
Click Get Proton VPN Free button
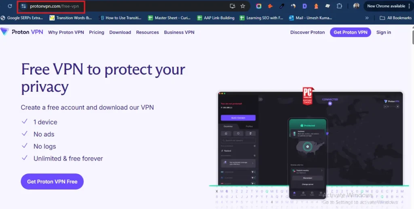pos(52,182)
